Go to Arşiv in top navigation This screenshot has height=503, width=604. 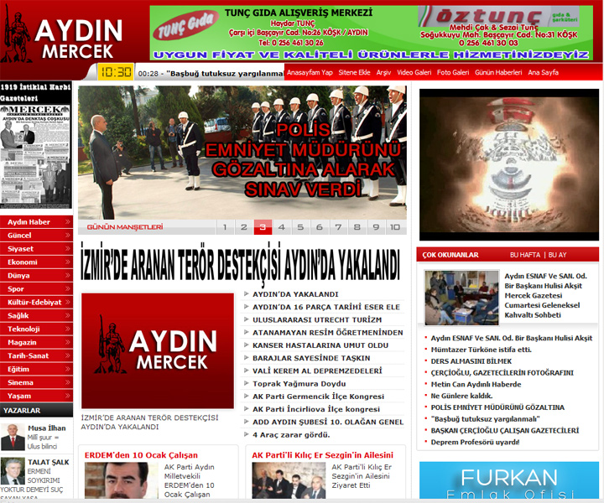383,72
